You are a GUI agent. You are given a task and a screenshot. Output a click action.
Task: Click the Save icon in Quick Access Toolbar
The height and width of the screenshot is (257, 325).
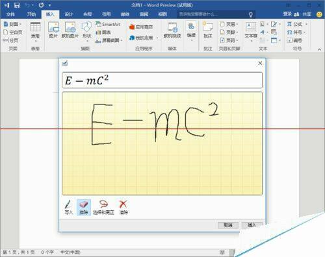click(17, 5)
